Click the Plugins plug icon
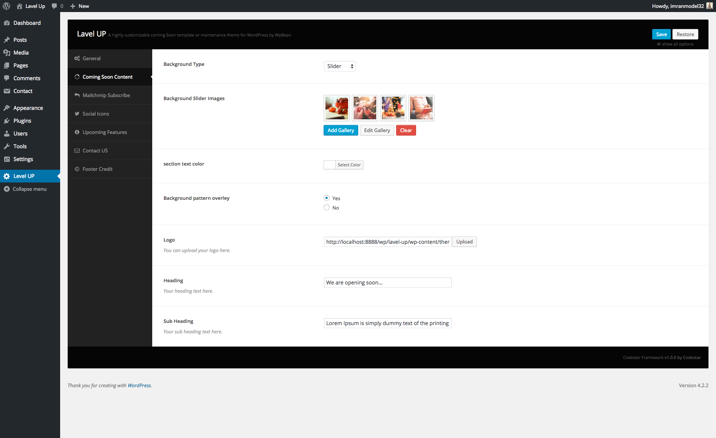This screenshot has height=438, width=716. [7, 121]
